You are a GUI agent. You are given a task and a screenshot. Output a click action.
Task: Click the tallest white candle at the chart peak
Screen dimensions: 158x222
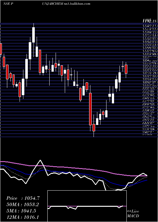pyautogui.click(x=33, y=35)
